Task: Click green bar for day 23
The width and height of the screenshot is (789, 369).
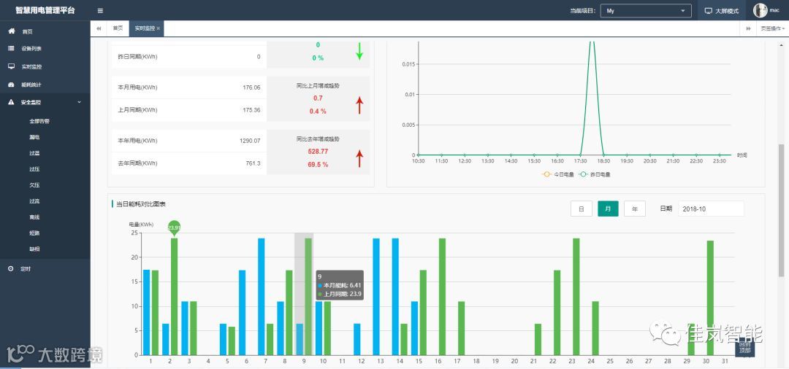Action: (576, 296)
